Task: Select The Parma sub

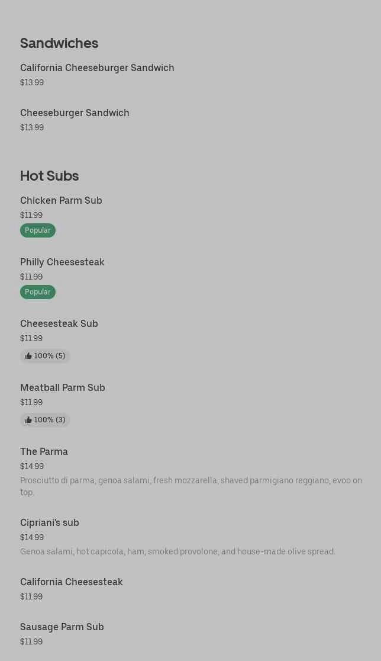Action: tap(44, 452)
